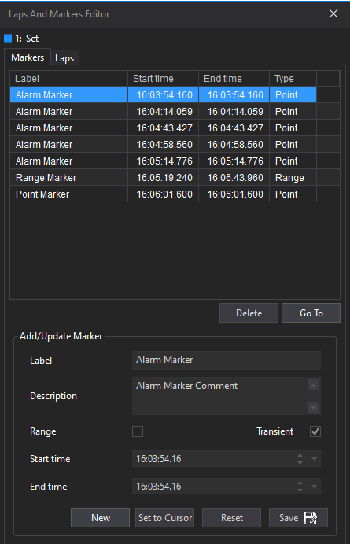Sort by the Label column header

pyautogui.click(x=69, y=79)
